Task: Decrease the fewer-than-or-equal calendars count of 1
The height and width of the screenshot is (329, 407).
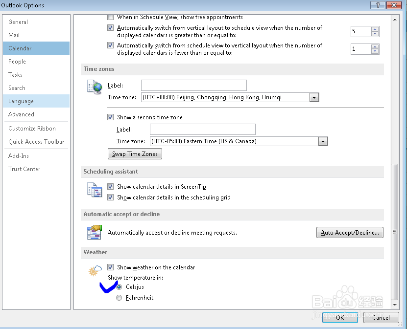Action: pyautogui.click(x=375, y=51)
